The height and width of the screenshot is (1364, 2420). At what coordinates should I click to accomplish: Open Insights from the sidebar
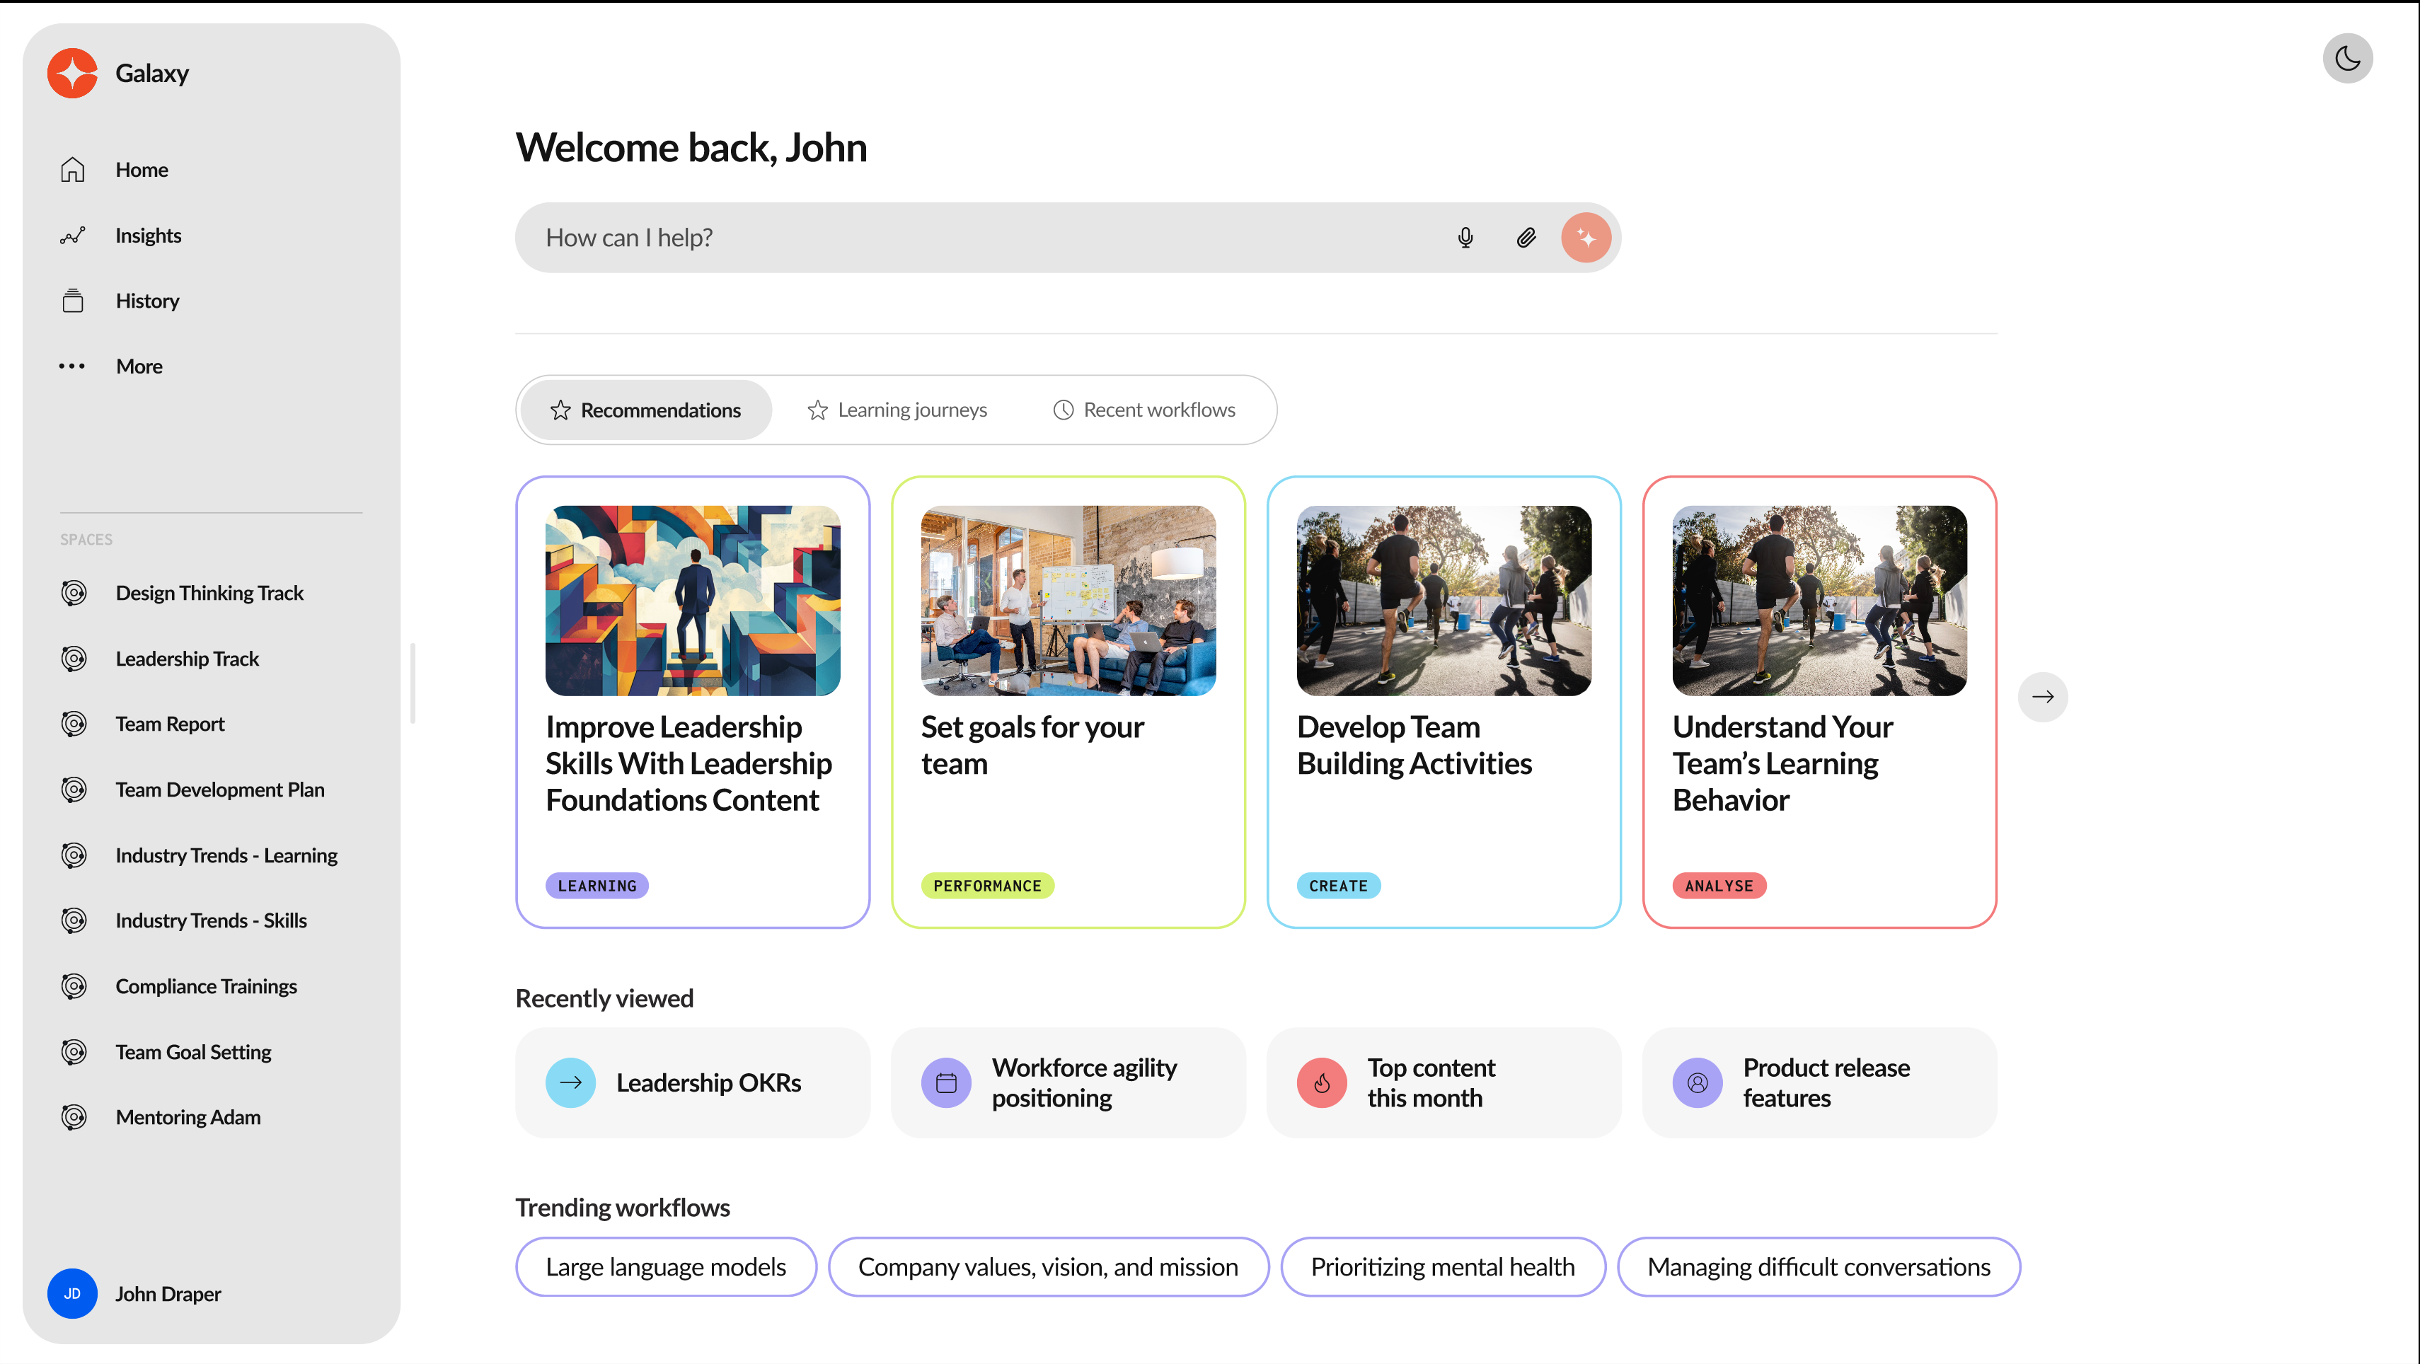[x=147, y=236]
